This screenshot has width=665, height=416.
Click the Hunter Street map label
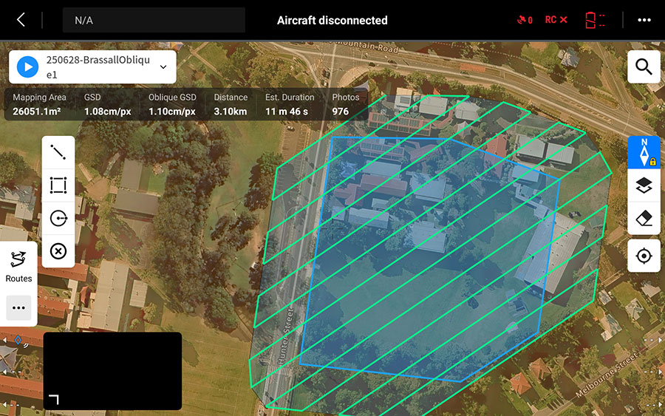[x=286, y=336]
